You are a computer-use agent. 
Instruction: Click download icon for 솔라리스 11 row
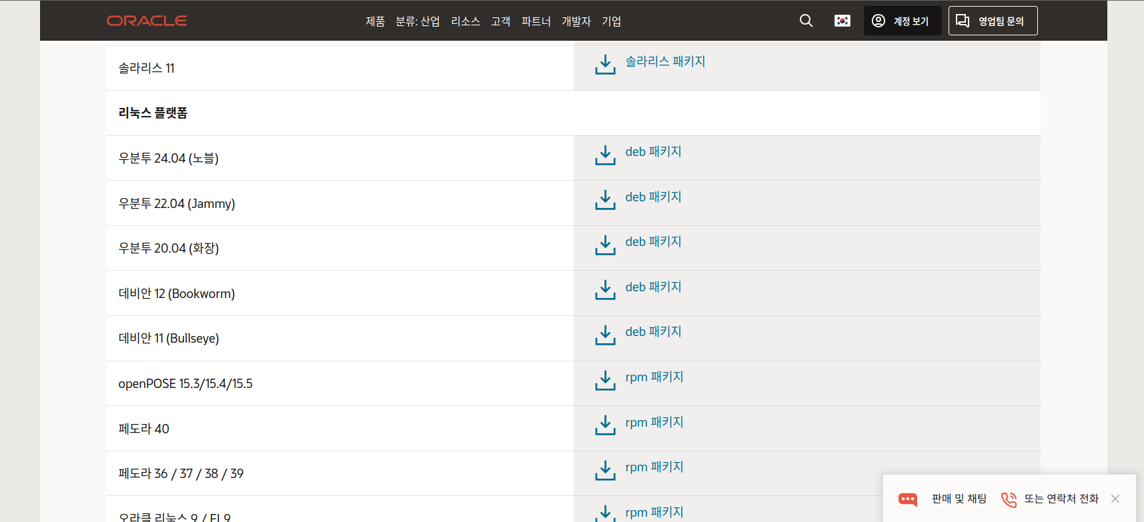605,65
